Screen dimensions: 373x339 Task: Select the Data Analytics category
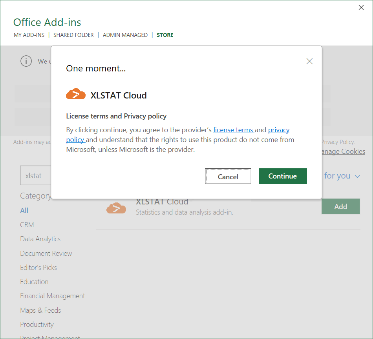point(40,239)
